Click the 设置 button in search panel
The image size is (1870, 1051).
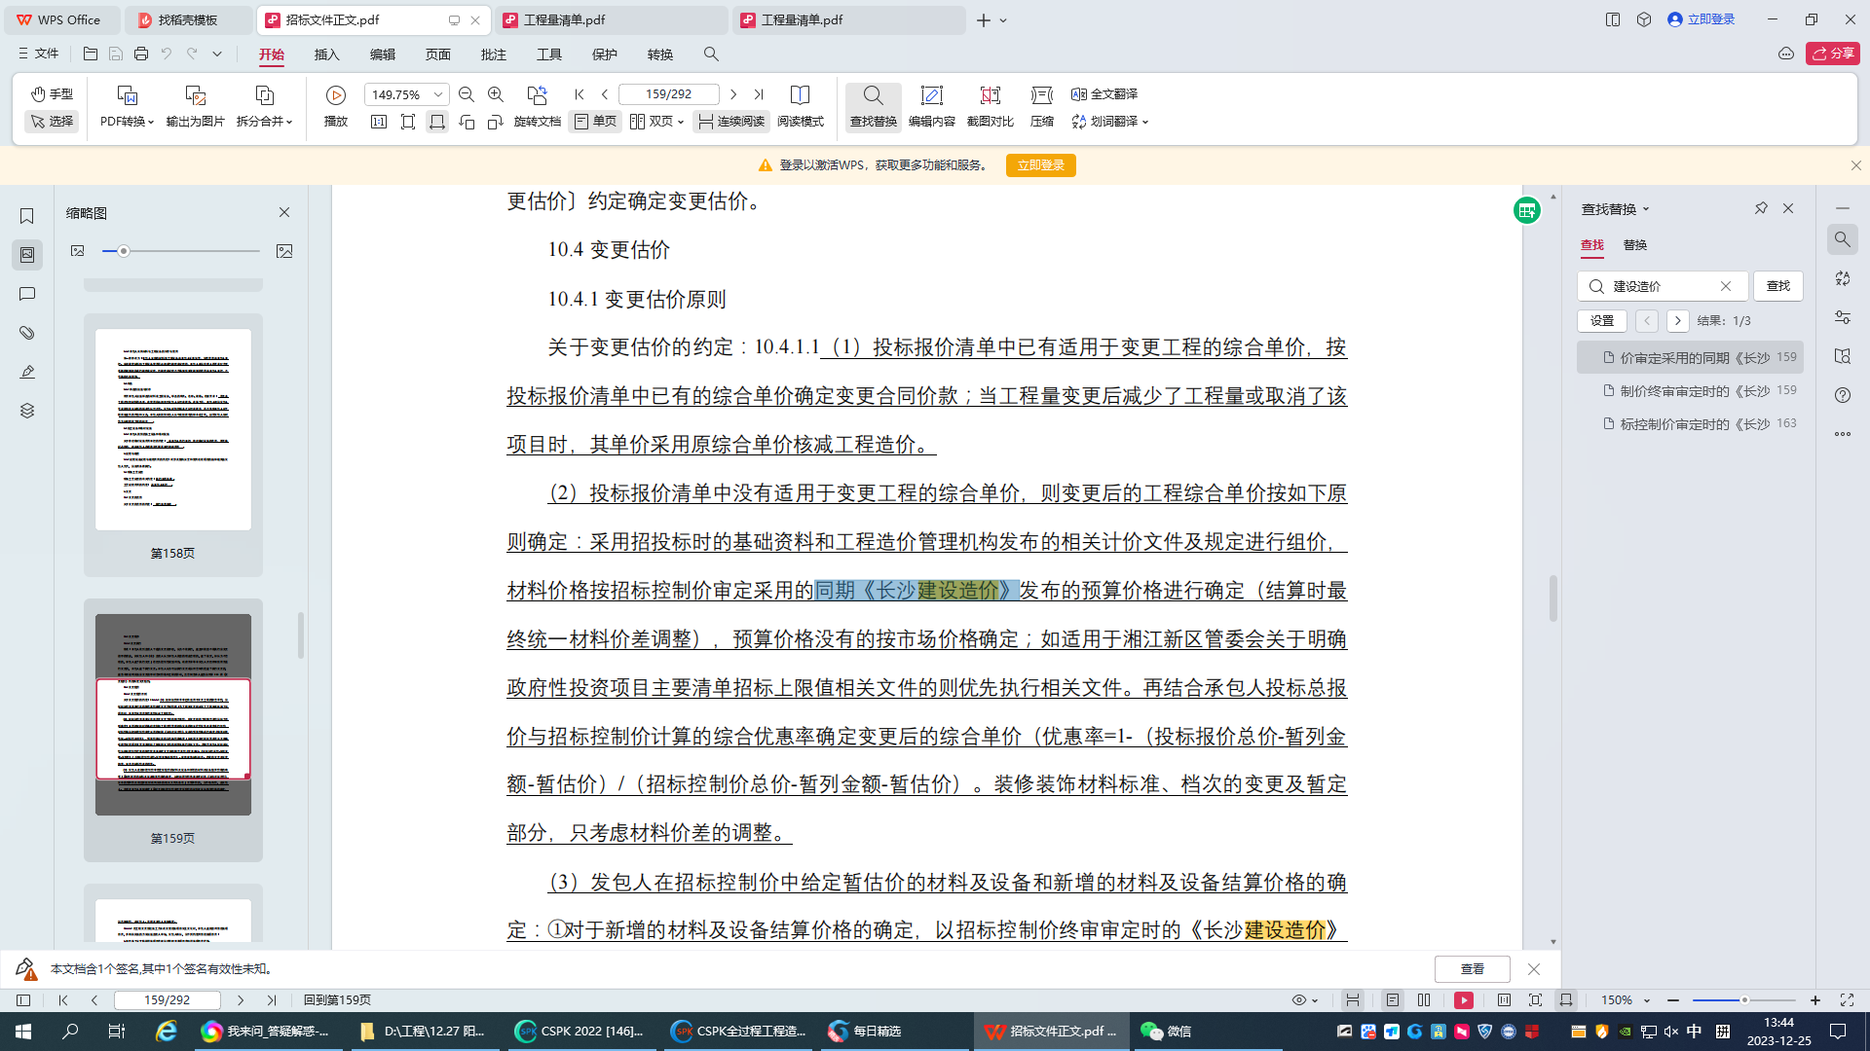[x=1602, y=320]
